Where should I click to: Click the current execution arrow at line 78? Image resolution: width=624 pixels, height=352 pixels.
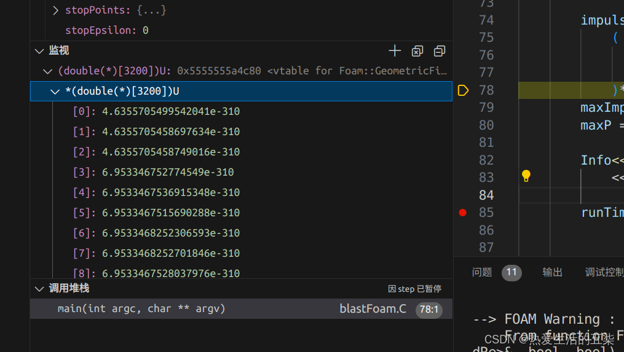click(x=463, y=90)
